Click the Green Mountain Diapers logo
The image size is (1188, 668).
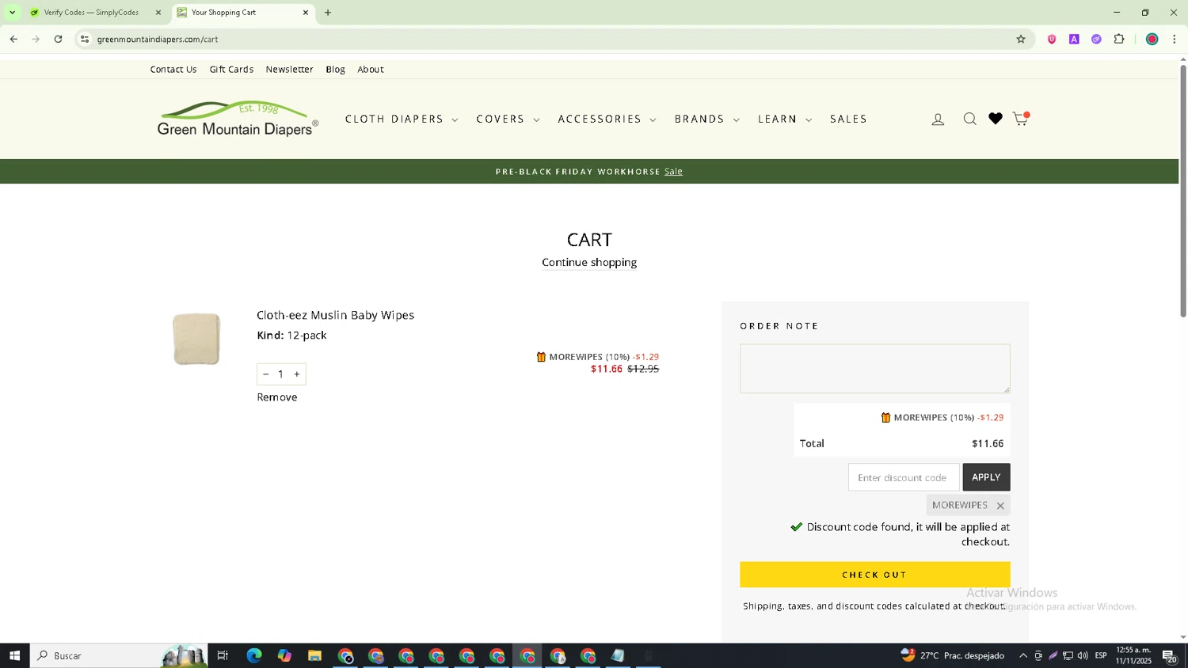coord(238,119)
